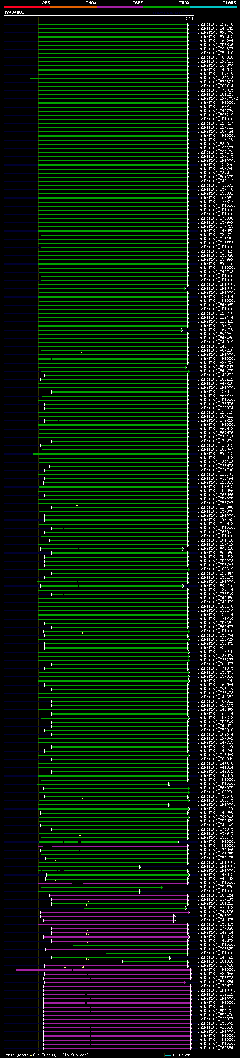Select hit UniRef100_Q9R1P1
Viewport: 240px width, 1058px height.
point(215,152)
